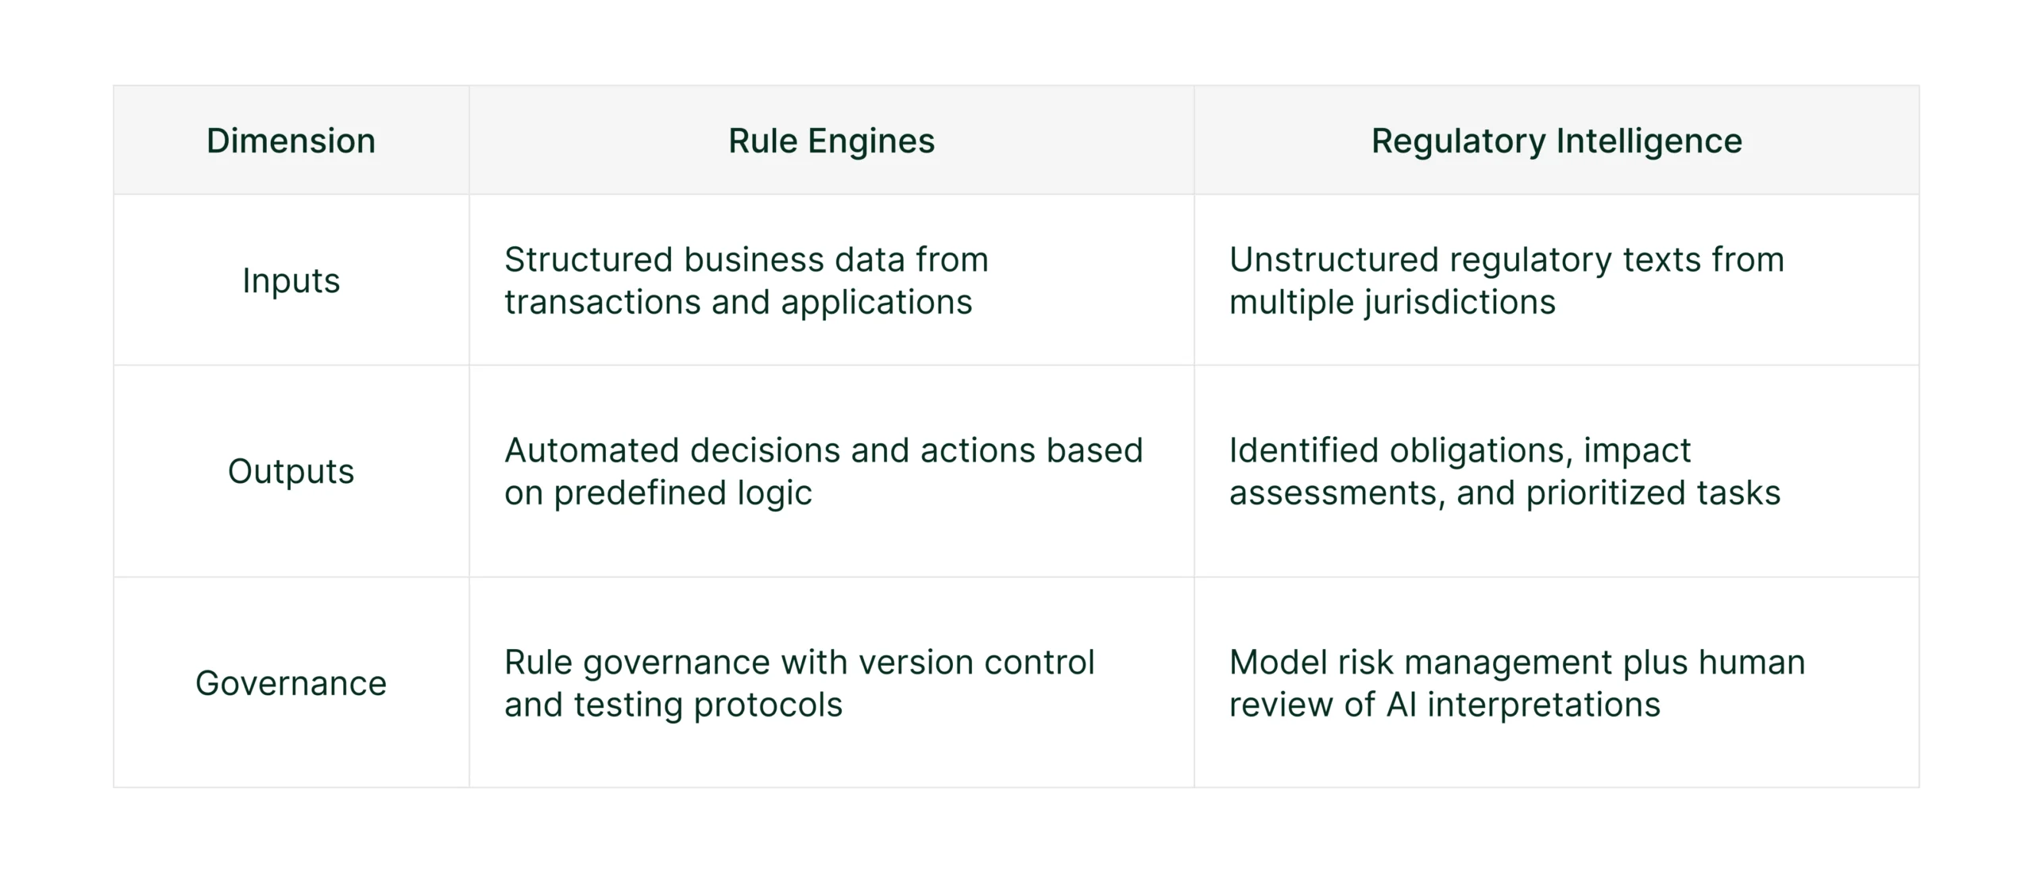Click the Dimension column header
2033x873 pixels.
coord(291,141)
